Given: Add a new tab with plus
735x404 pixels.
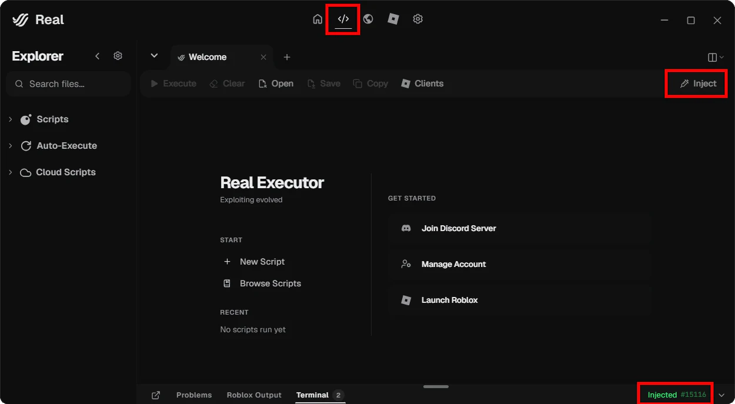Looking at the screenshot, I should click(x=287, y=57).
